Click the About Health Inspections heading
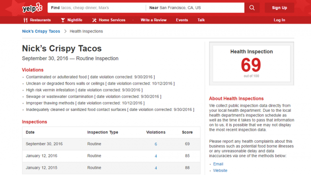Image resolution: width=311 pixels, height=175 pixels. 236,98
